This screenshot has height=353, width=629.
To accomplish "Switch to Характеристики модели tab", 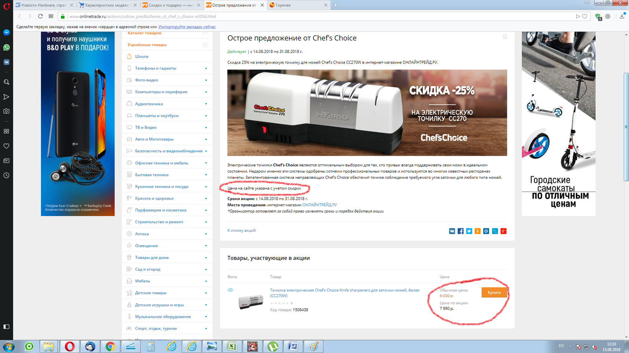I will tap(107, 5).
